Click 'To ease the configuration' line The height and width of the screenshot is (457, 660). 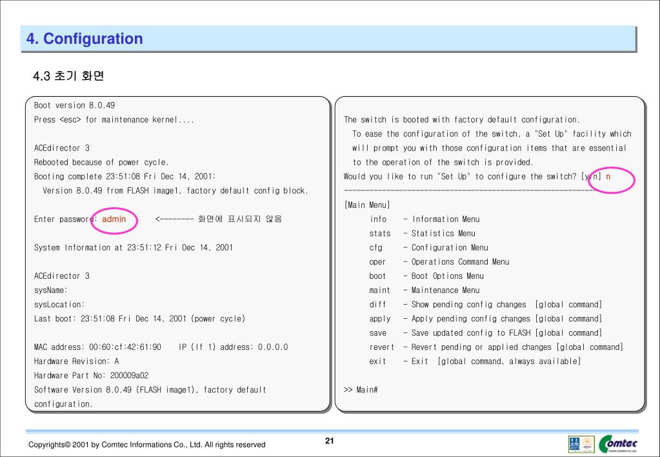(x=492, y=134)
